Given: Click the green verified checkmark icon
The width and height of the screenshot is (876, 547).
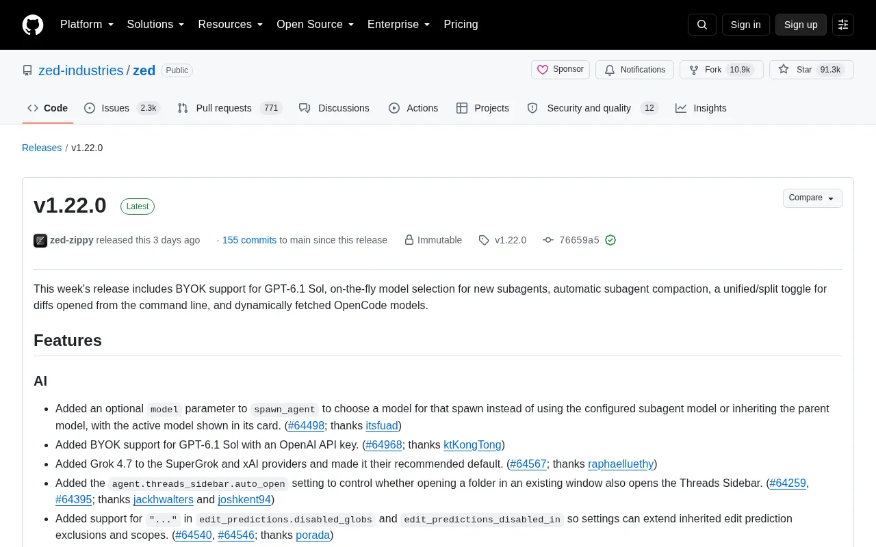Looking at the screenshot, I should click(x=610, y=240).
